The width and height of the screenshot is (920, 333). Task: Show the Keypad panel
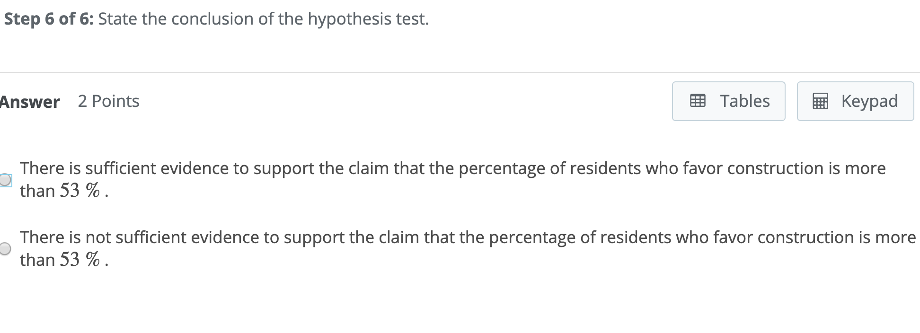point(855,101)
